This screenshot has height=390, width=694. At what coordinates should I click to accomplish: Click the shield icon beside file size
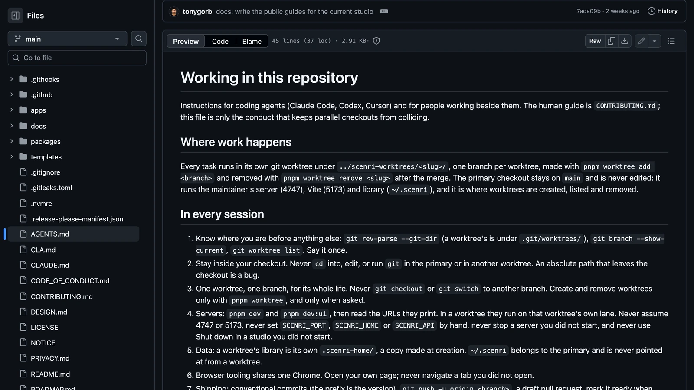[x=376, y=41]
